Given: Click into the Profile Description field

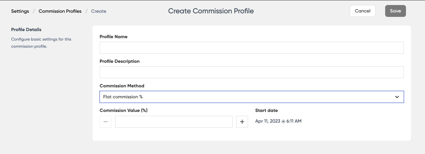Looking at the screenshot, I should point(251,72).
